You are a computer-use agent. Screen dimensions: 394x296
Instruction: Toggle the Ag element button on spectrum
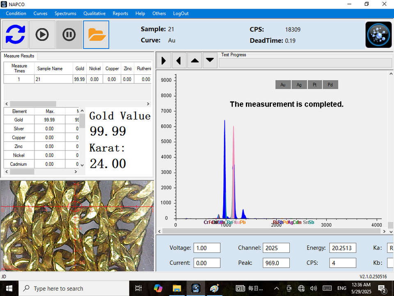[299, 85]
